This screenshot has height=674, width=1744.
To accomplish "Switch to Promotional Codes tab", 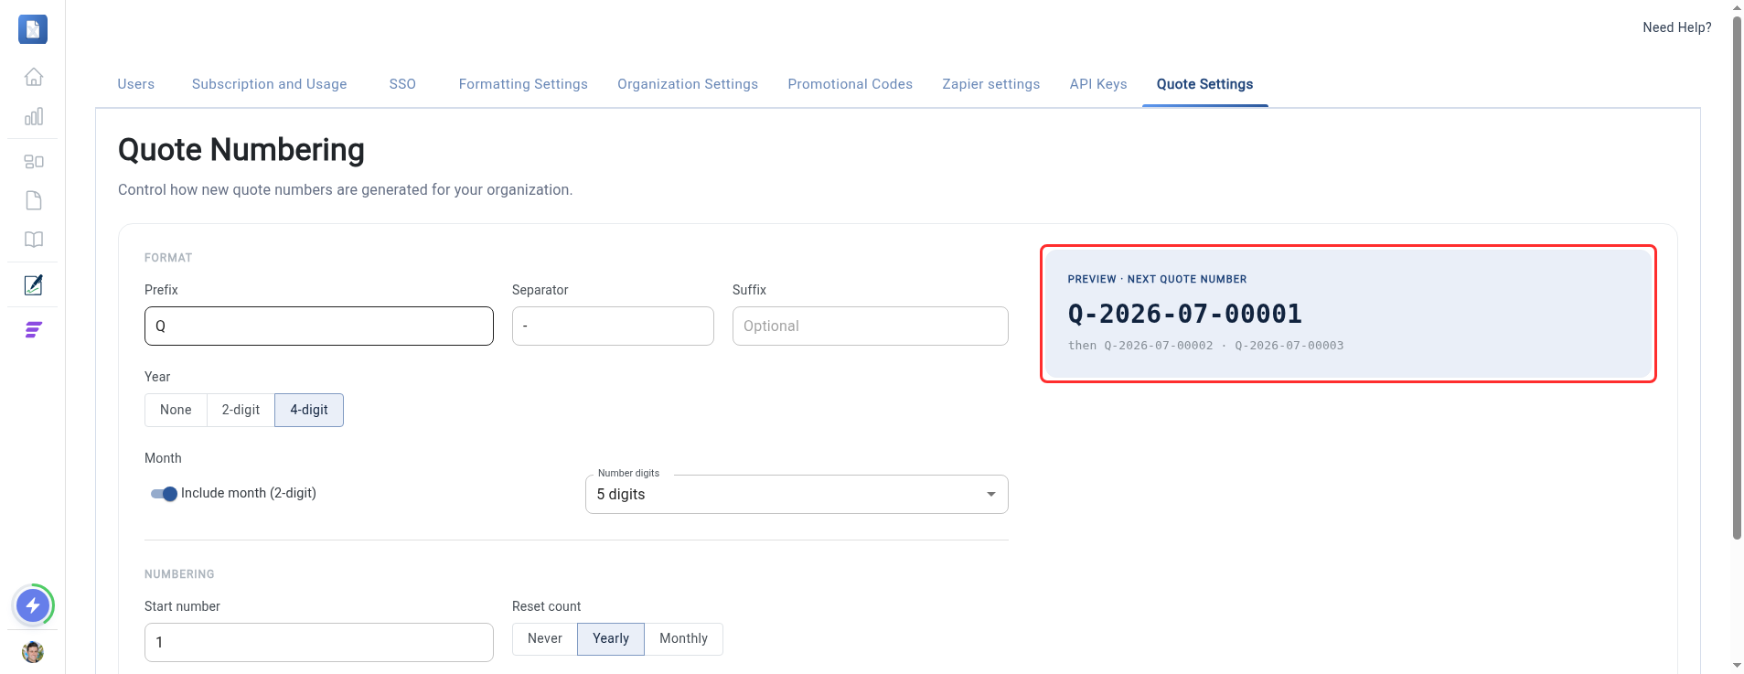I will point(851,84).
